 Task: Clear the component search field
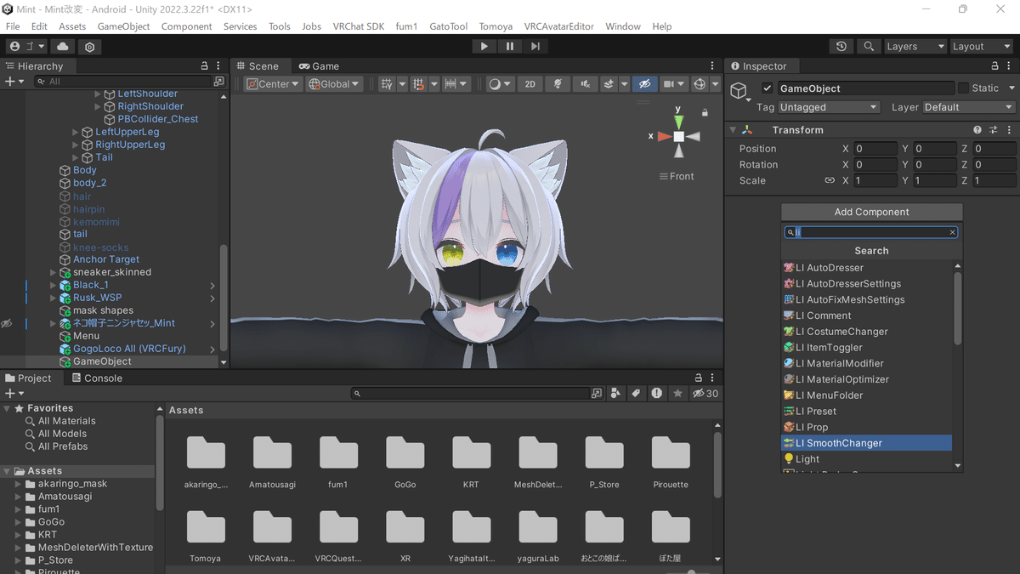(952, 232)
